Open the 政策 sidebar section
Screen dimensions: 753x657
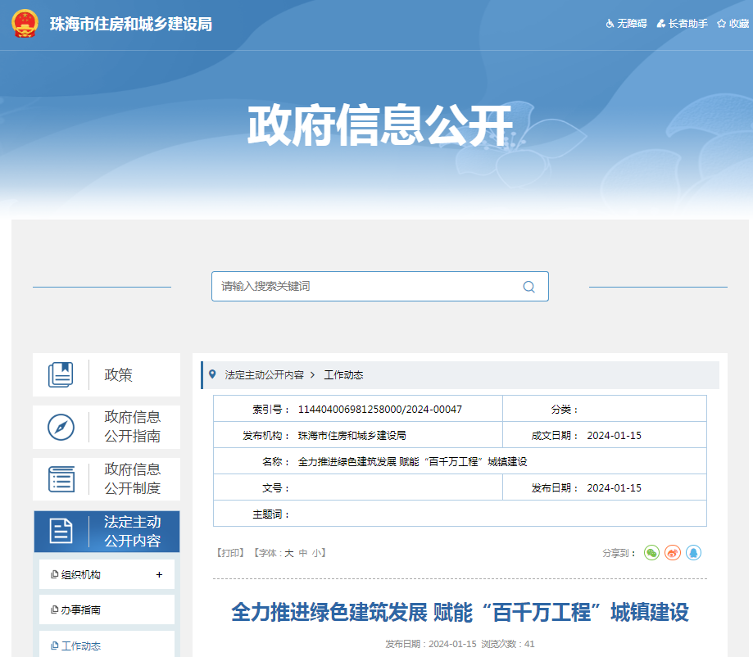click(x=107, y=374)
